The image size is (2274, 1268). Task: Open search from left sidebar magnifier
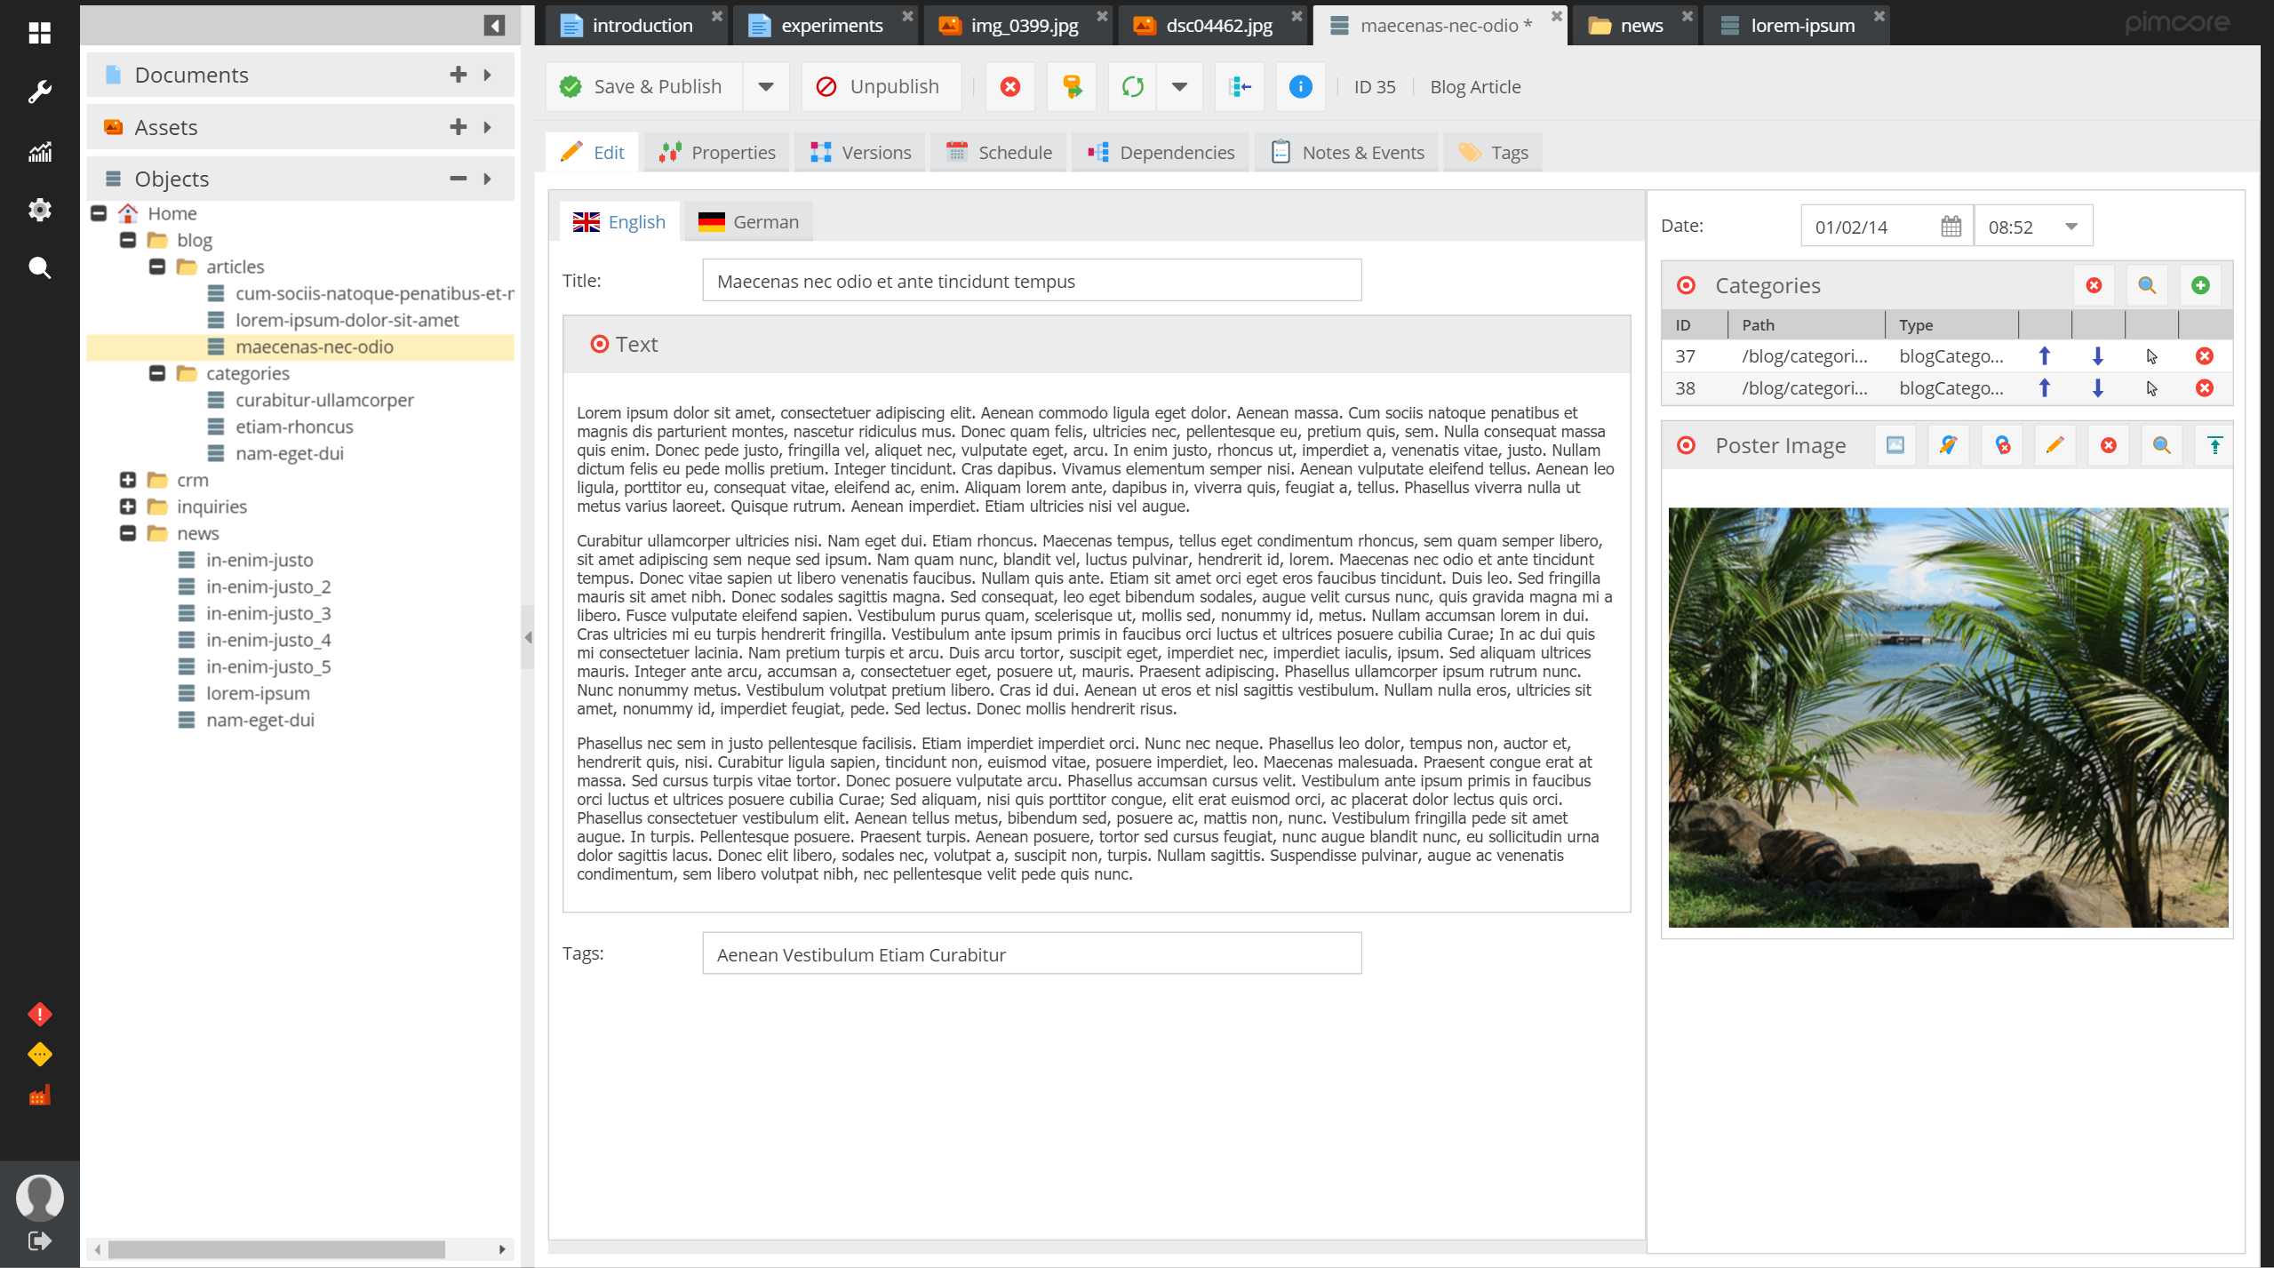39,267
